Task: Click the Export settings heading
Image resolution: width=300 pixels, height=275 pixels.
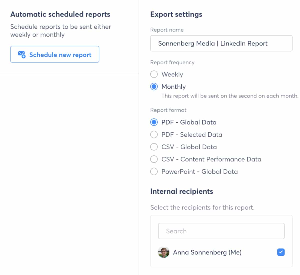Action: click(176, 14)
